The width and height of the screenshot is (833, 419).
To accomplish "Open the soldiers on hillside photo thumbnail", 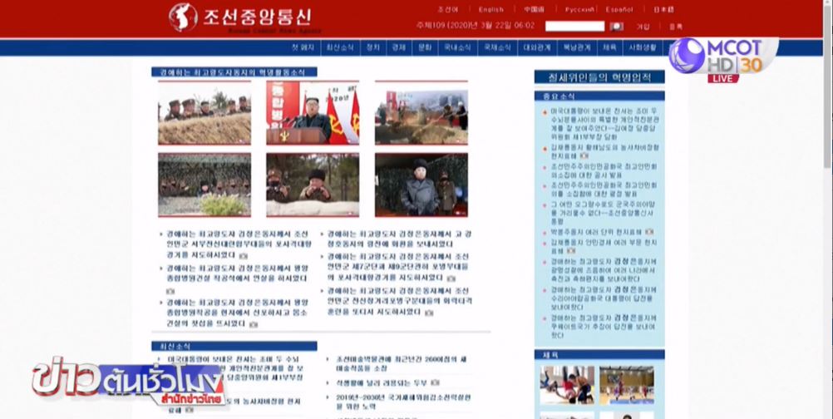I will (x=205, y=112).
